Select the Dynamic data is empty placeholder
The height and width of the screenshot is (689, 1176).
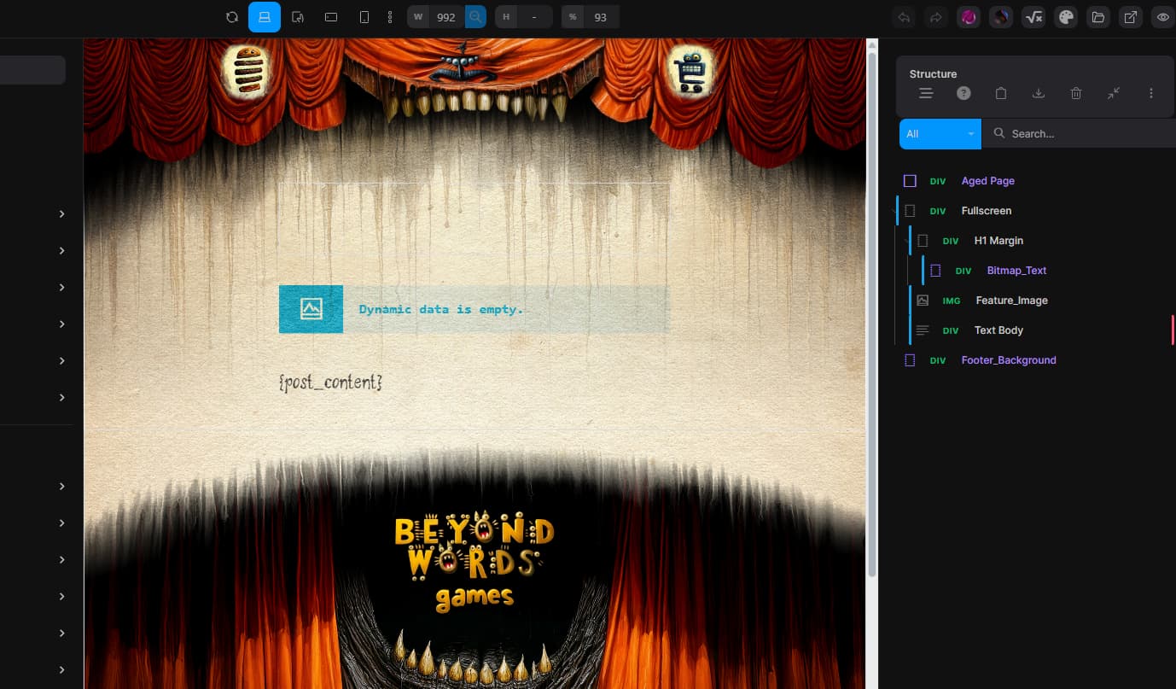(474, 309)
